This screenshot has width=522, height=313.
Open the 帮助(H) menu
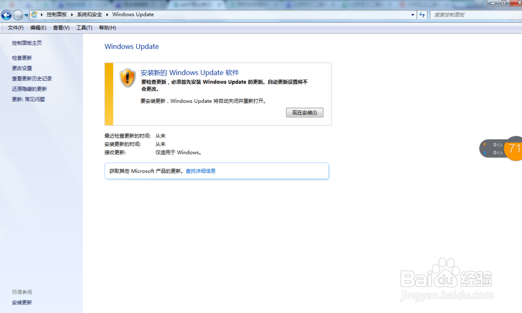coord(108,28)
